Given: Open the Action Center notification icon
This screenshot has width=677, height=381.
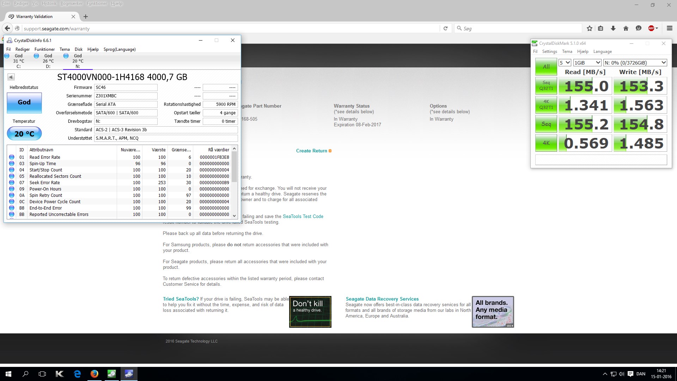Looking at the screenshot, I should [630, 374].
